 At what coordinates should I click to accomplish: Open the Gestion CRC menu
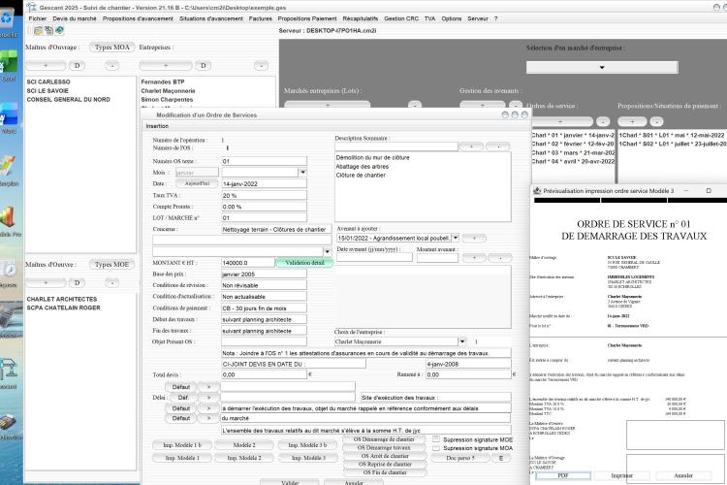401,18
